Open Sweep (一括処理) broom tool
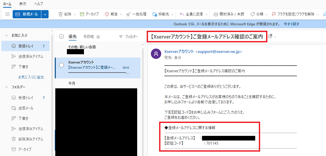The image size is (326, 156). coord(128,14)
